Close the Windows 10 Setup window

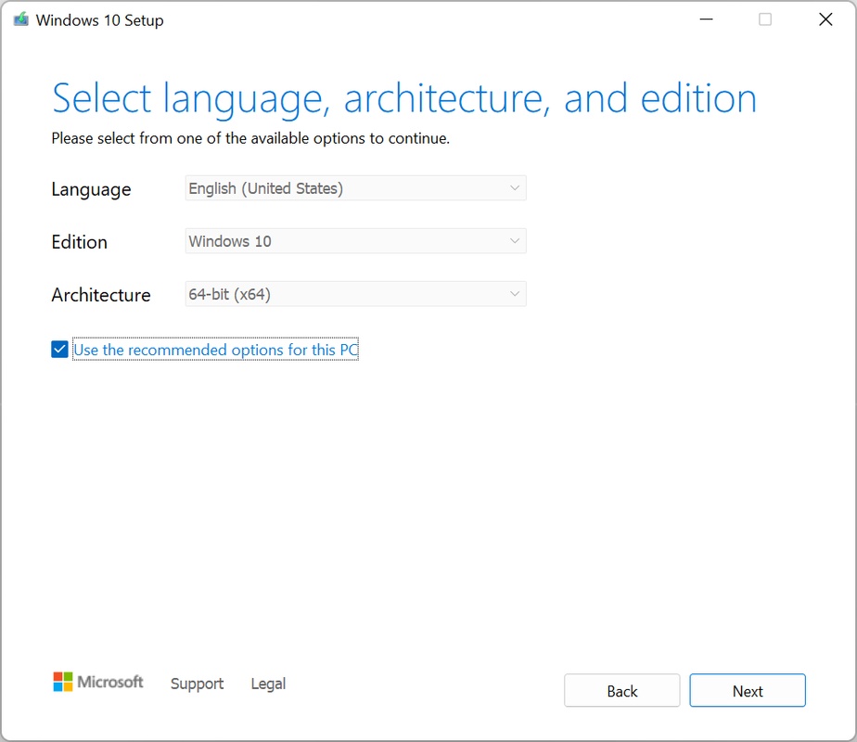(x=825, y=19)
